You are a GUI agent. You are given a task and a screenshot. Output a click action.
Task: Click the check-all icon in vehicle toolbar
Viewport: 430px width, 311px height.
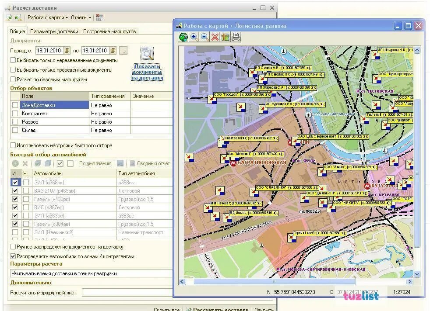click(x=60, y=163)
